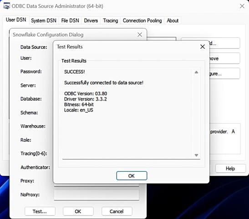Click OK in the Test Results dialog
Screen dimensions: 249x219
132,176
